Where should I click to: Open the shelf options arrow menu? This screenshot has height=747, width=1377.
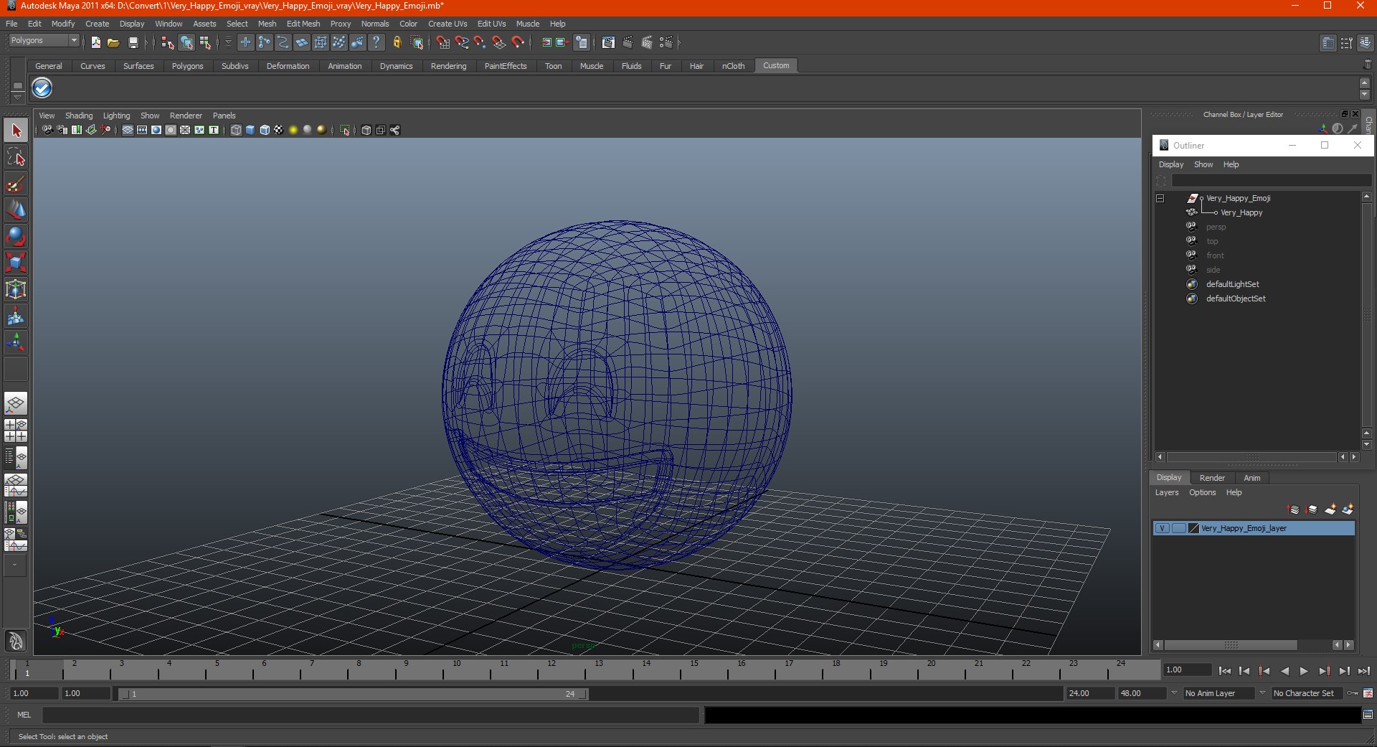click(18, 96)
